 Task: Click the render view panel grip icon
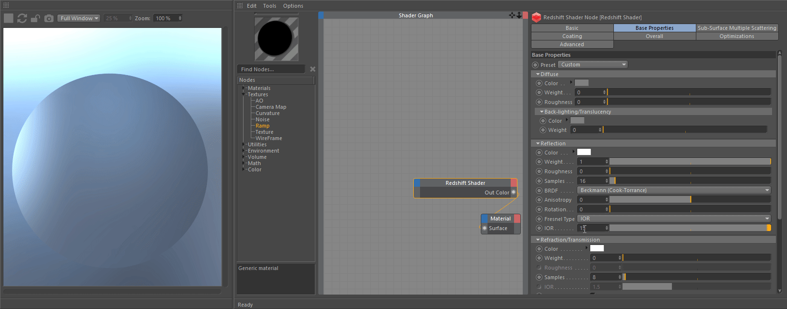[x=6, y=5]
